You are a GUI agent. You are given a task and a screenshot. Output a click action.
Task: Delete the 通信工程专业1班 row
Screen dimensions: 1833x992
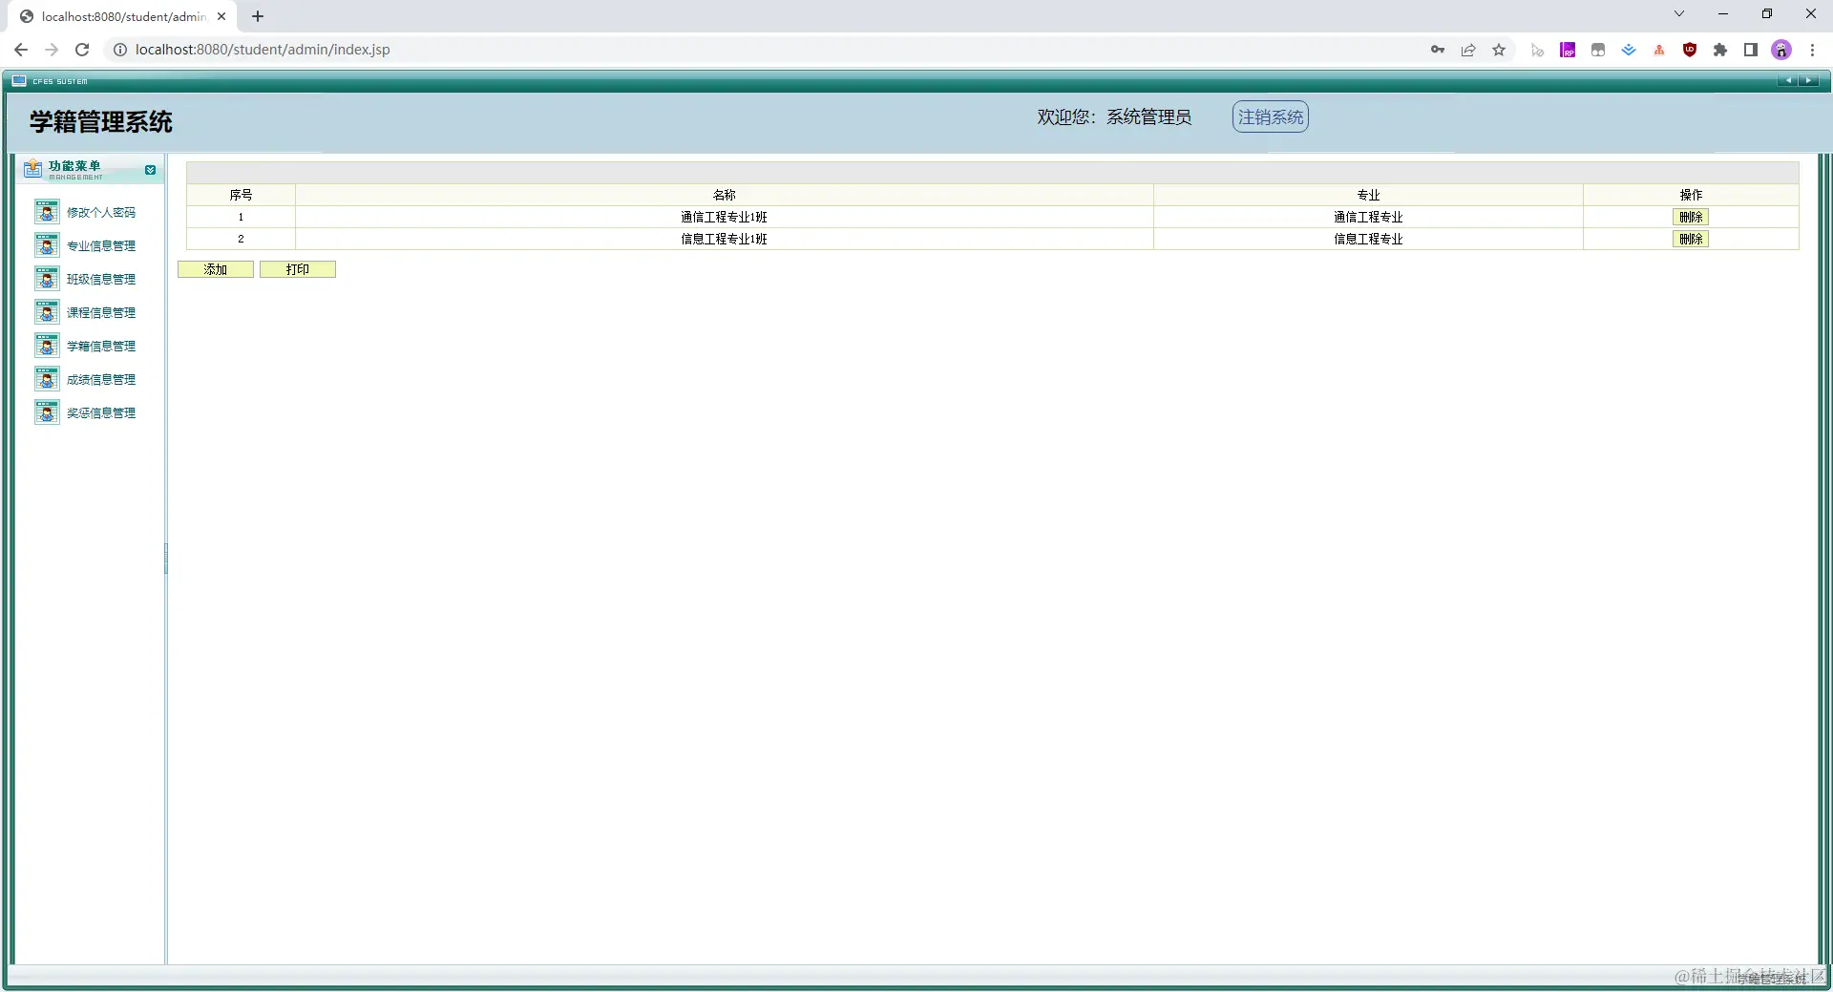pos(1691,217)
